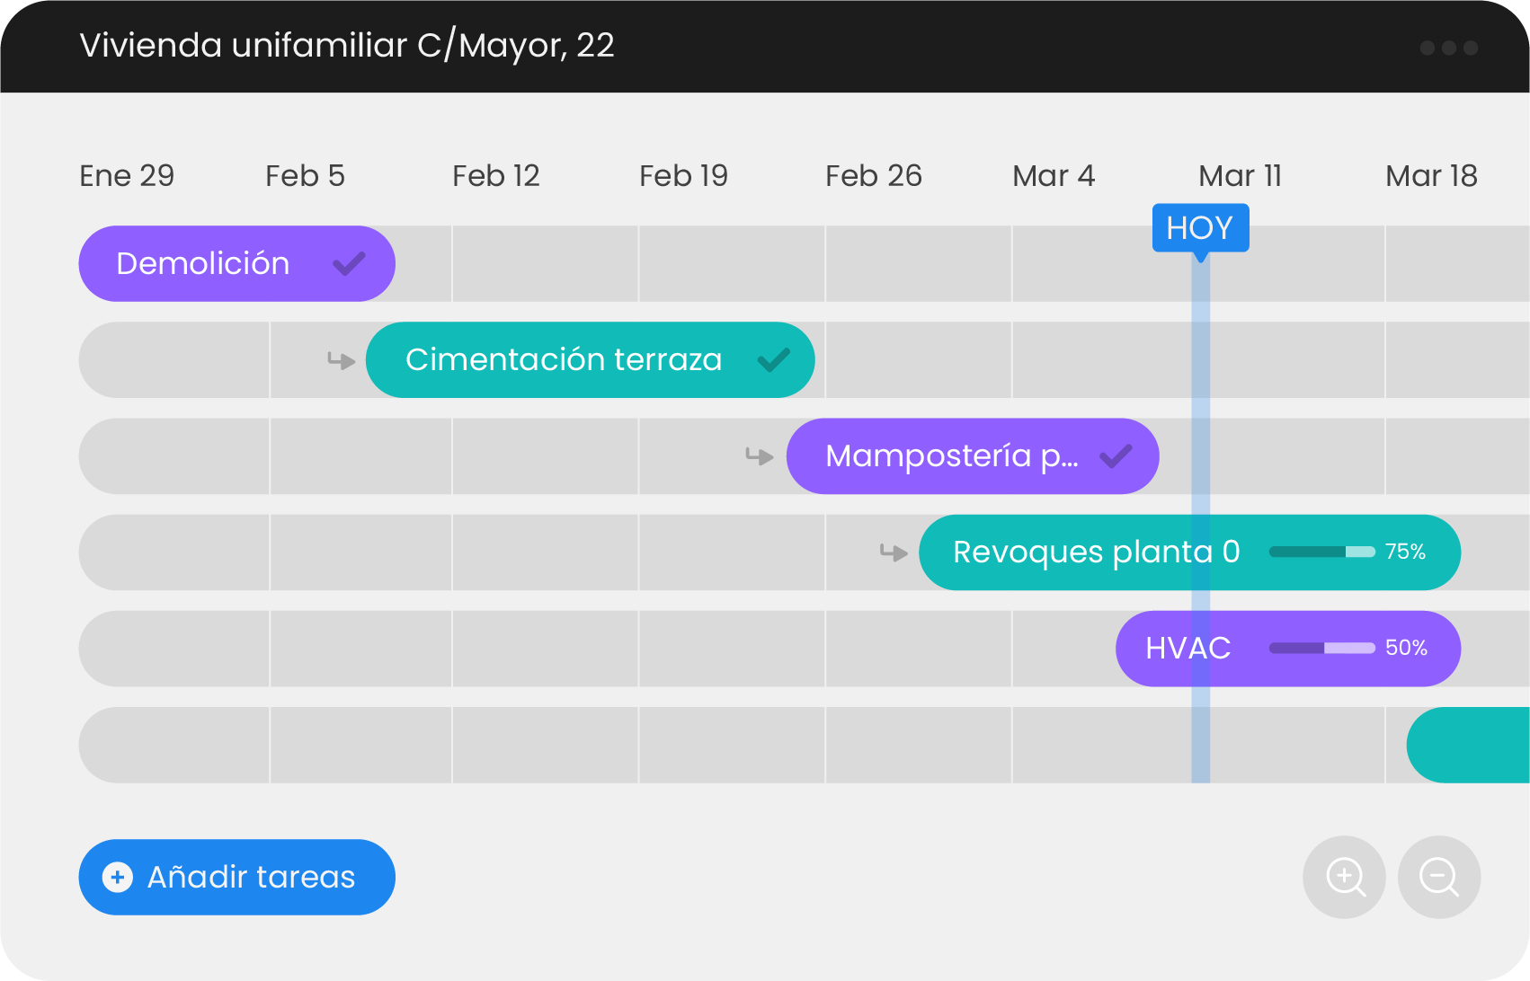Click the zoom in magnifier icon
Viewport: 1530px width, 981px height.
(x=1344, y=877)
